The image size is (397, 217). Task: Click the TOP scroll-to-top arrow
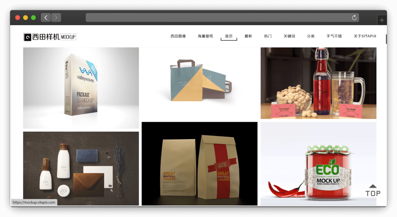tap(373, 190)
